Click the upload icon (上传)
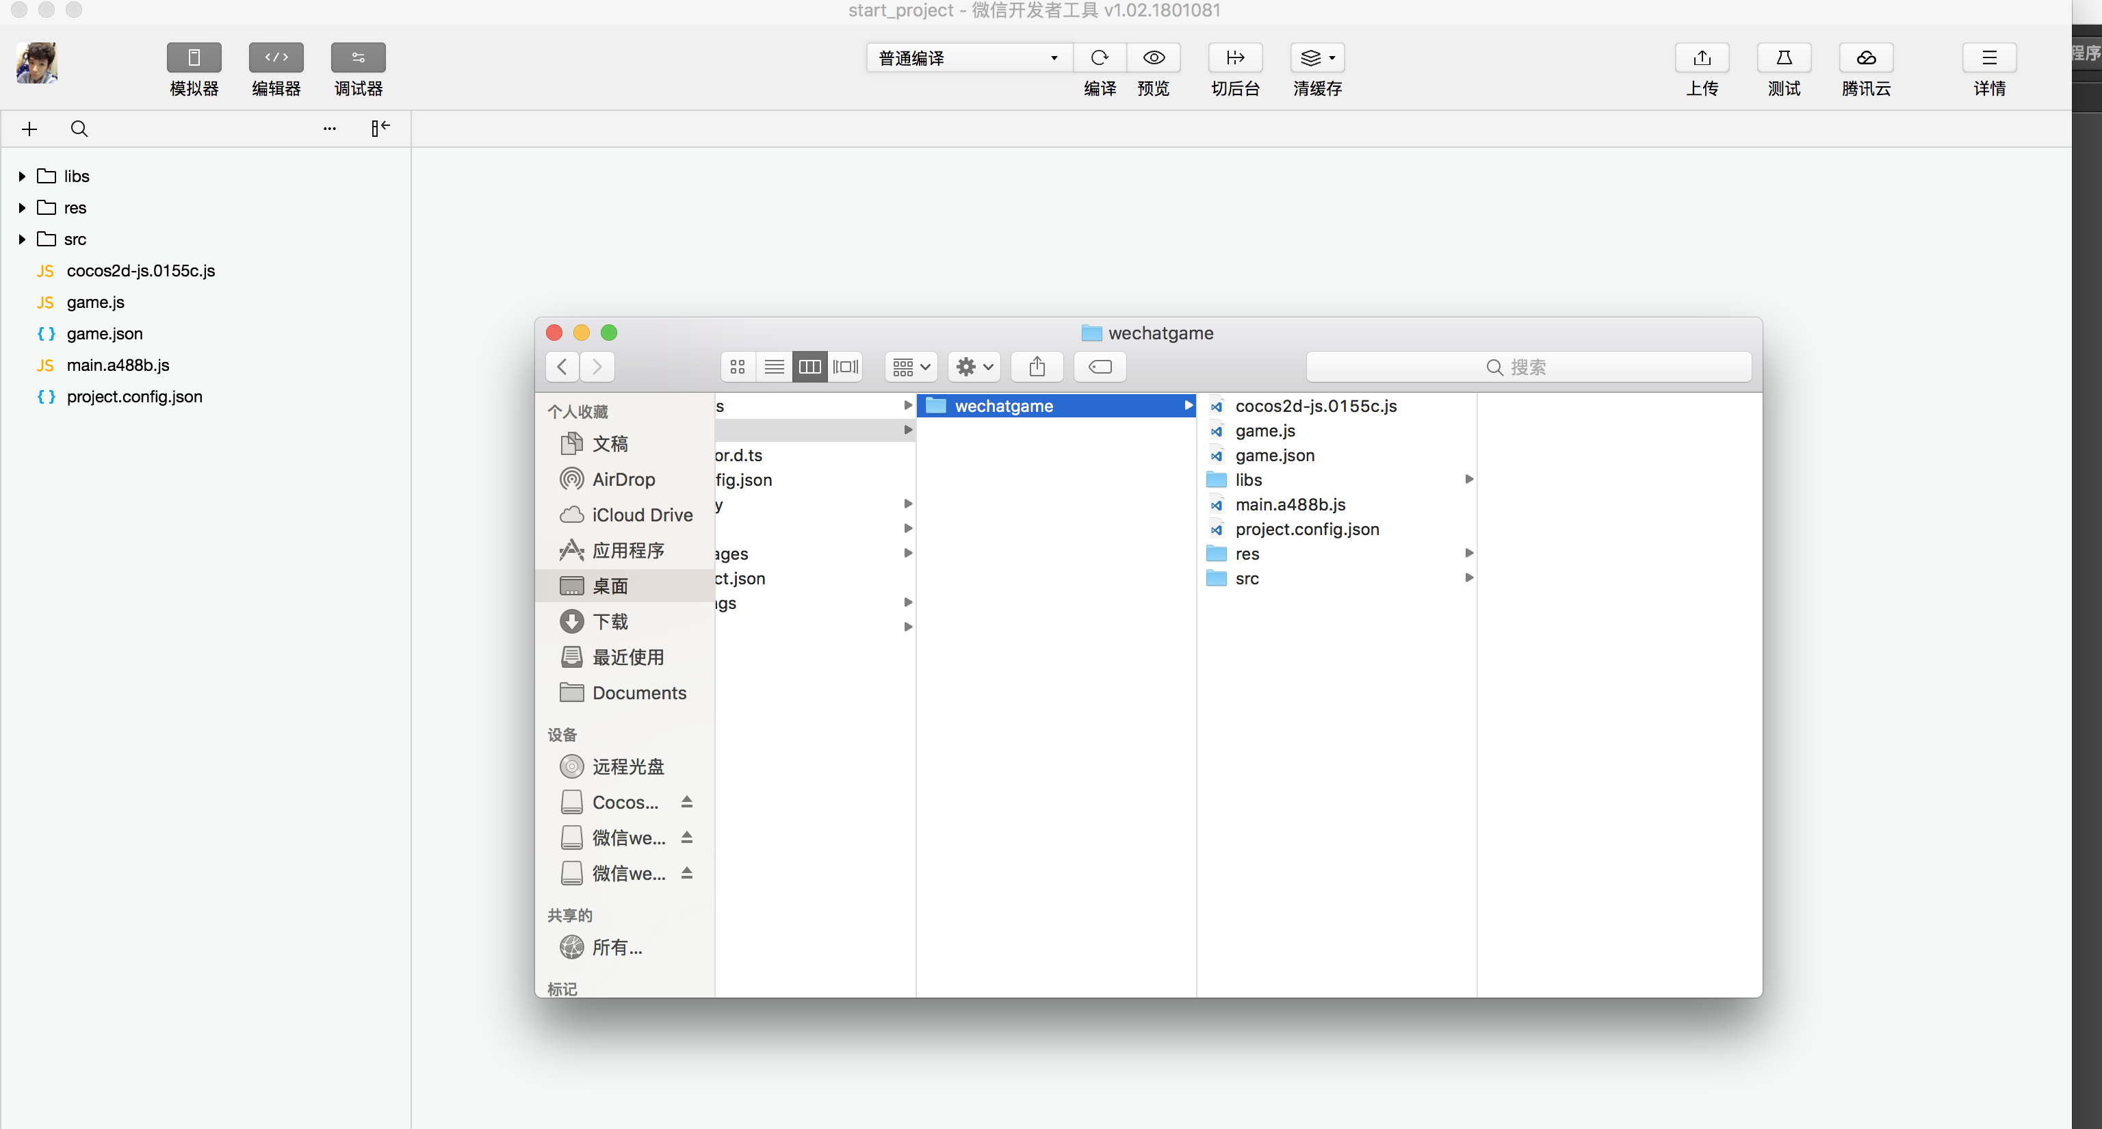The height and width of the screenshot is (1129, 2102). [1701, 57]
